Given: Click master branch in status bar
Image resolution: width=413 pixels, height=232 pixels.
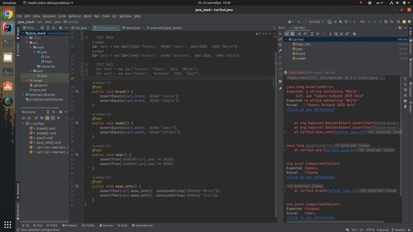Looking at the screenshot, I should coord(399,230).
